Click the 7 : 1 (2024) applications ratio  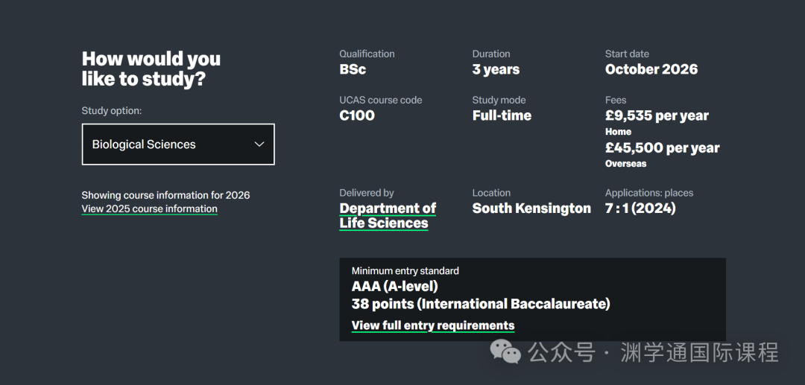640,209
